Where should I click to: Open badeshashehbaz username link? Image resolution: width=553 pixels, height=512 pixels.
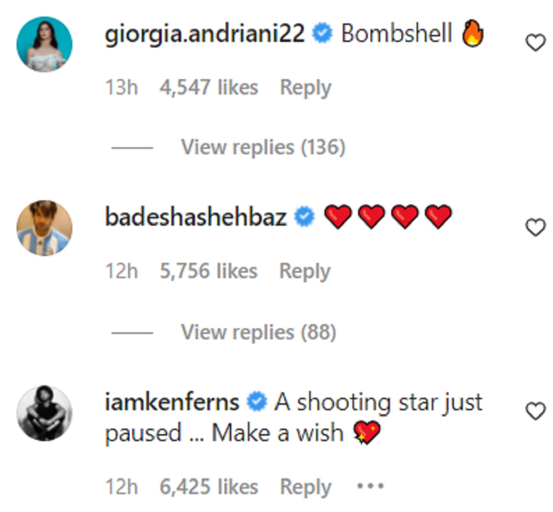[x=196, y=217]
